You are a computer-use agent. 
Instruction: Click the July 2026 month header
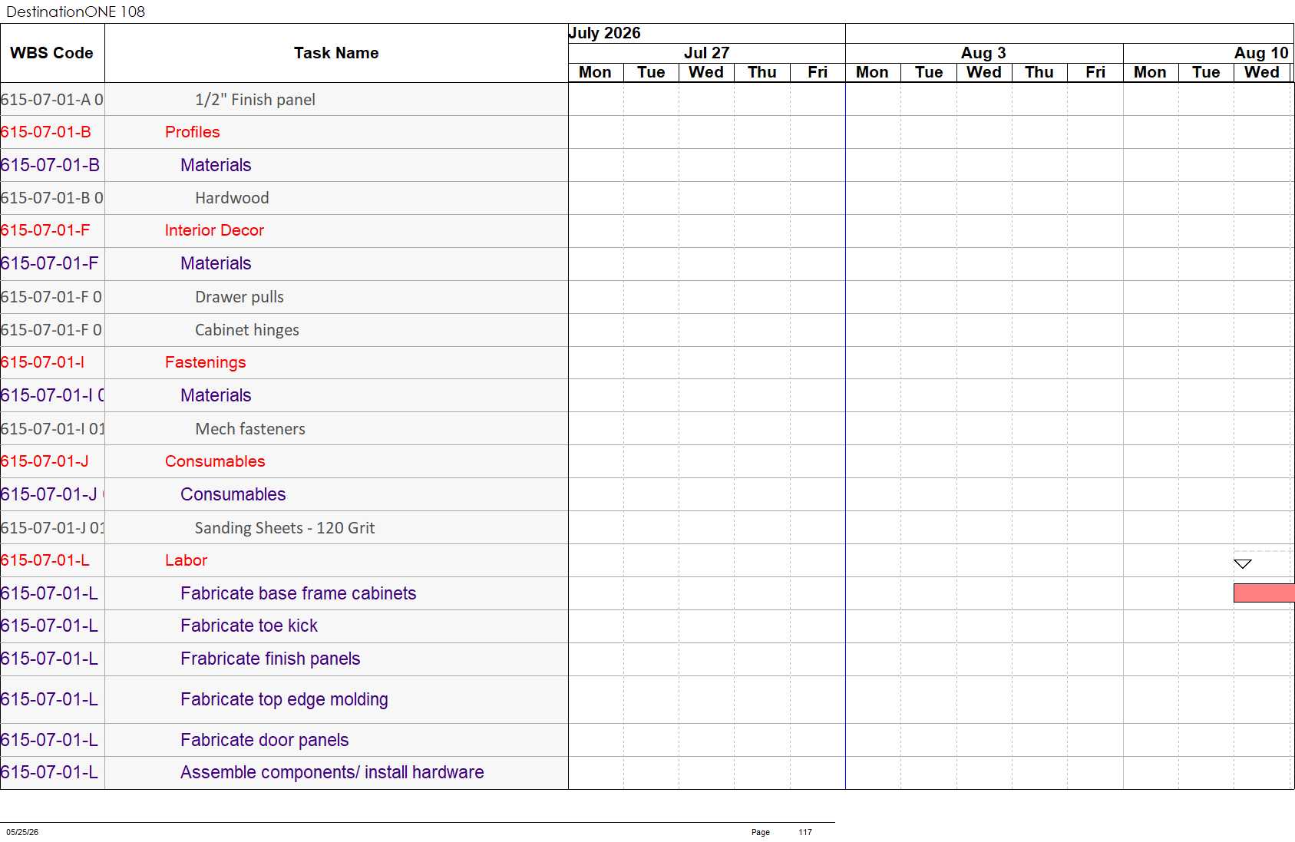tap(604, 33)
